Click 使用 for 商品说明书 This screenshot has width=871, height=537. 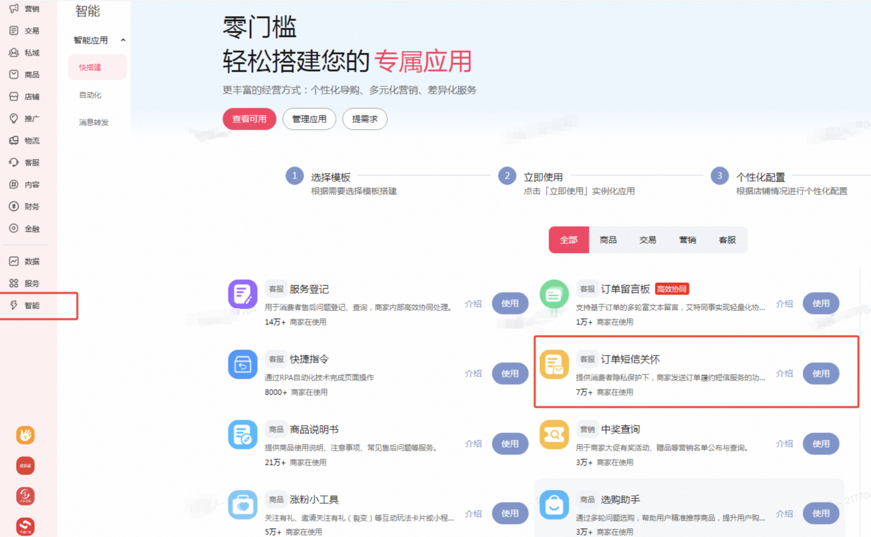510,444
